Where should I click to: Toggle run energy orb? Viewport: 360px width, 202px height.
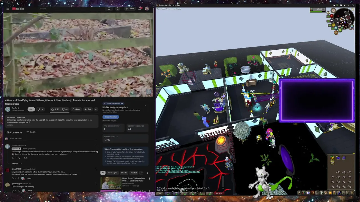coord(333,25)
